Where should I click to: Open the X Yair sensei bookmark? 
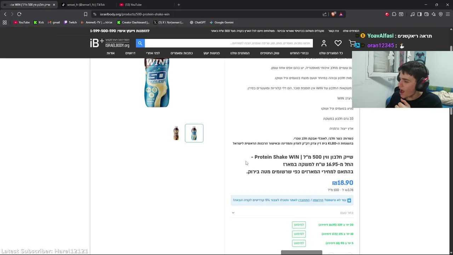coord(168,22)
